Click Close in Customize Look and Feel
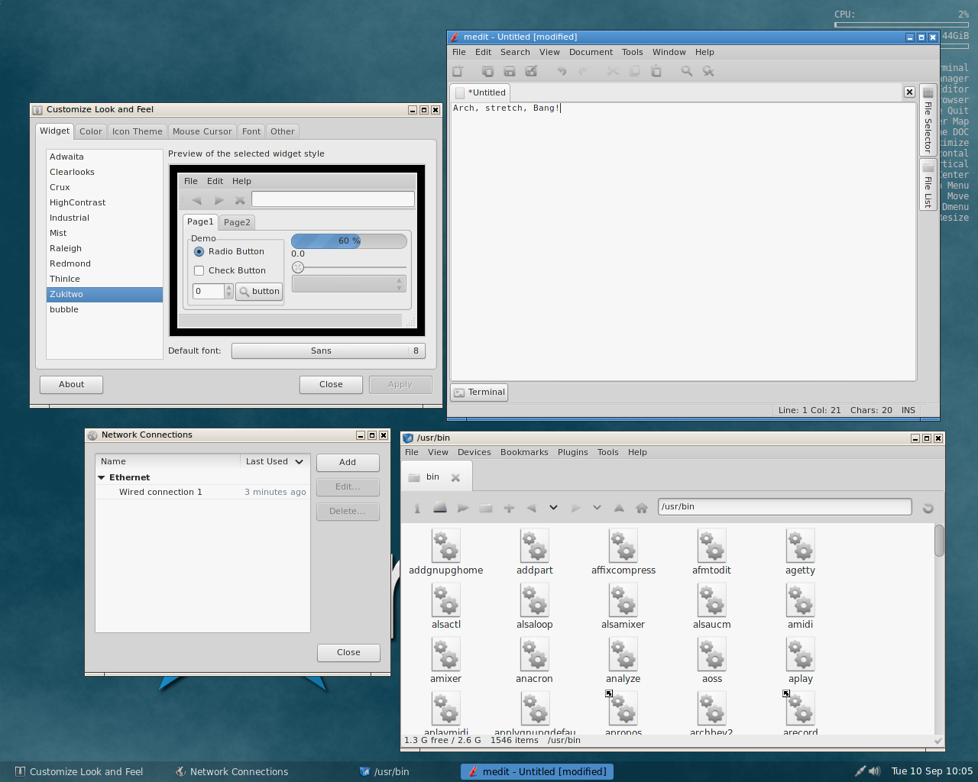This screenshot has height=782, width=978. [x=331, y=384]
